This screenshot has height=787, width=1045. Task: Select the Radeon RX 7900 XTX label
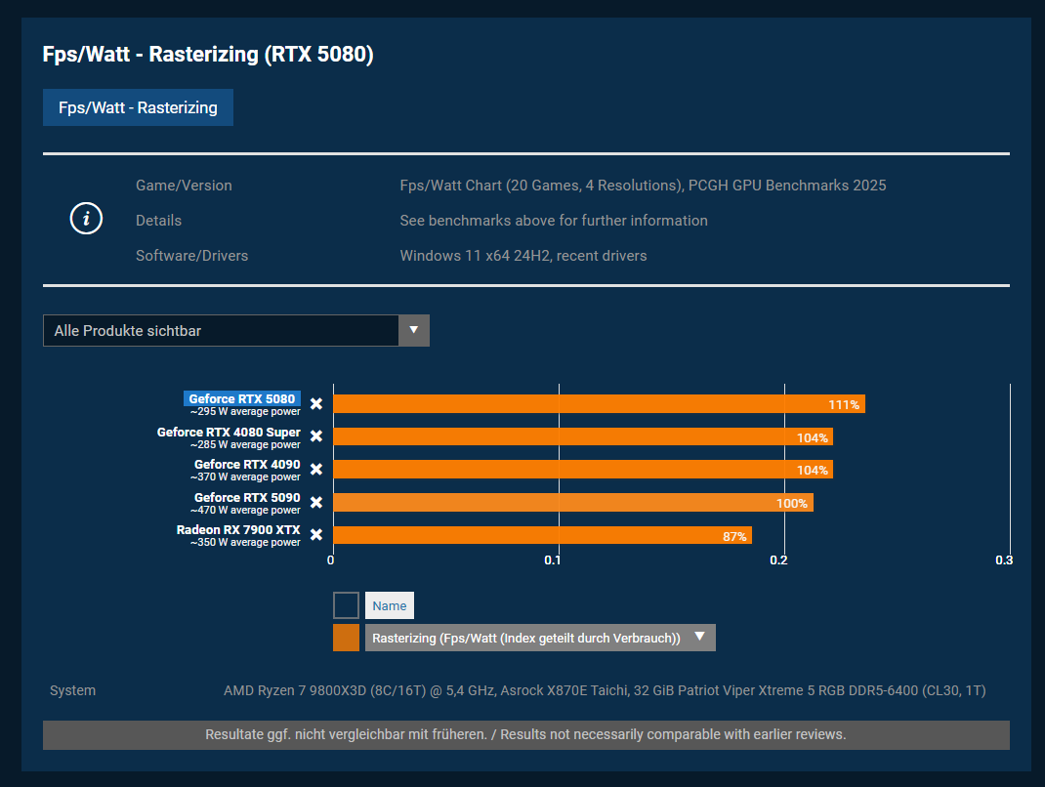[238, 530]
